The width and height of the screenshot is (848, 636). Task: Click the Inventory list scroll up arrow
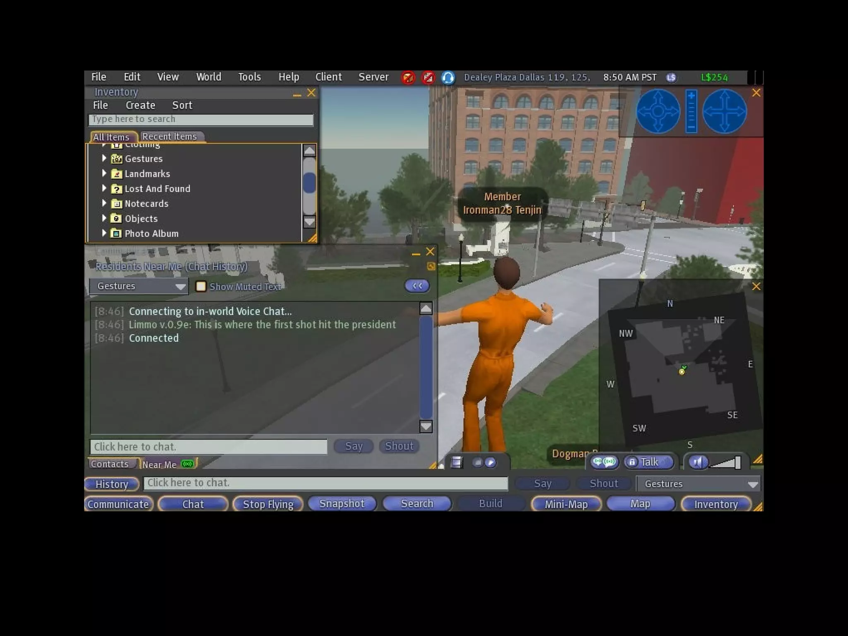[309, 150]
